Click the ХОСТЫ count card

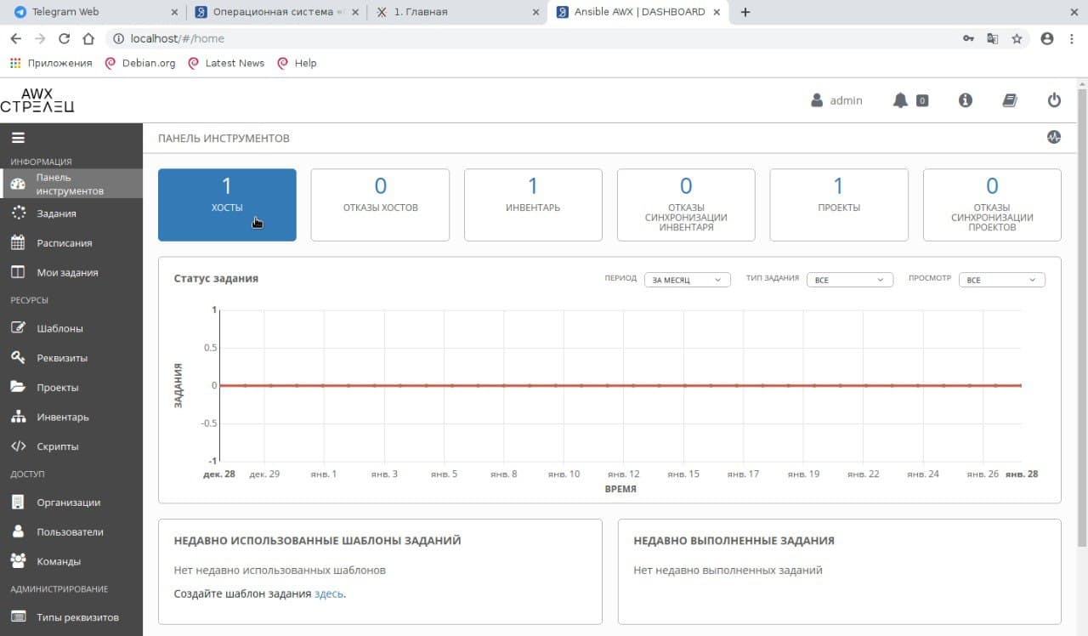[x=227, y=205]
